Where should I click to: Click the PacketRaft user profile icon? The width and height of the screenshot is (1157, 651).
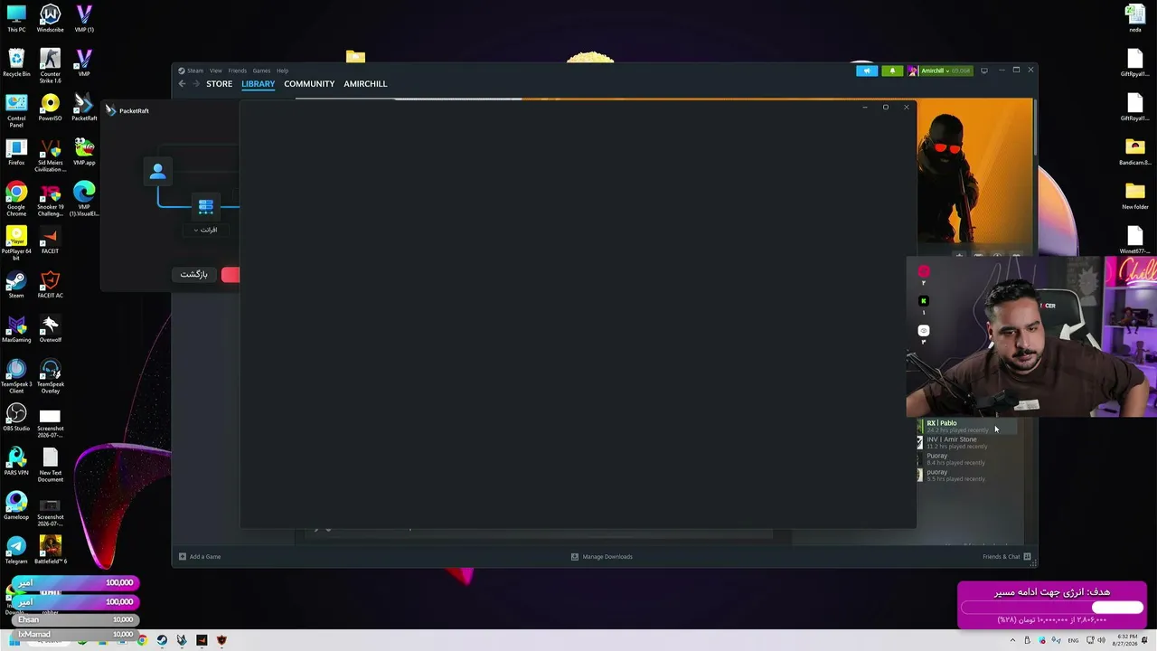(x=157, y=171)
